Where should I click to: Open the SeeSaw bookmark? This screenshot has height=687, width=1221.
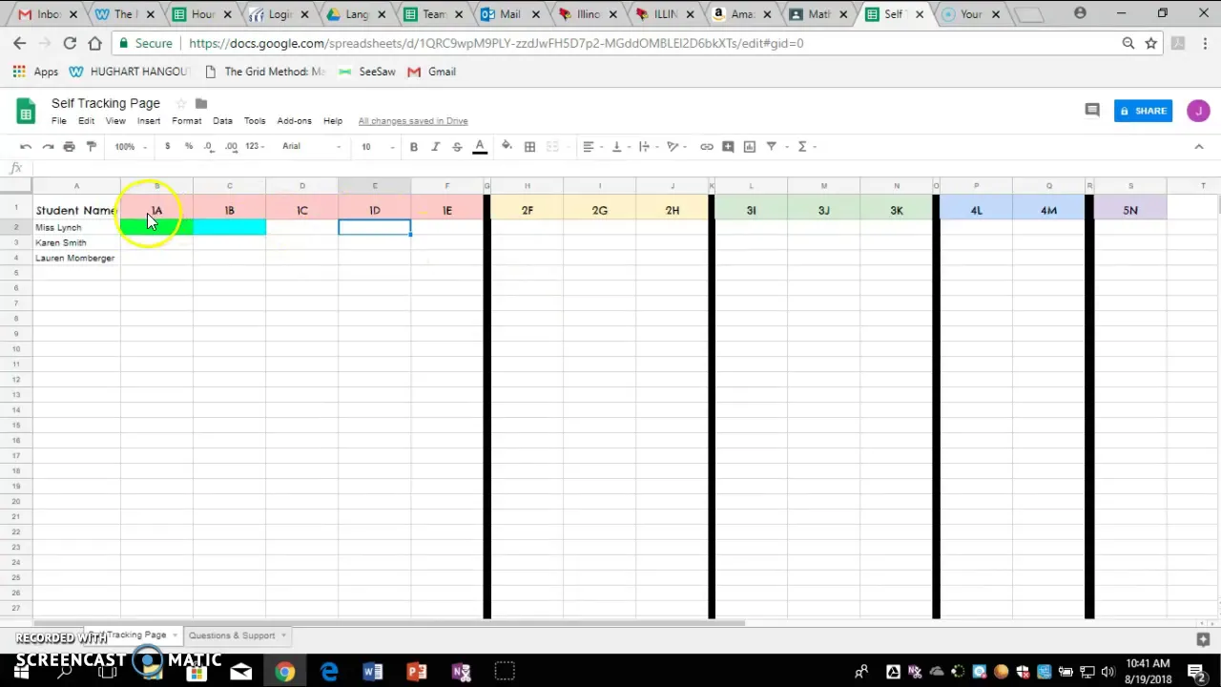[x=367, y=72]
